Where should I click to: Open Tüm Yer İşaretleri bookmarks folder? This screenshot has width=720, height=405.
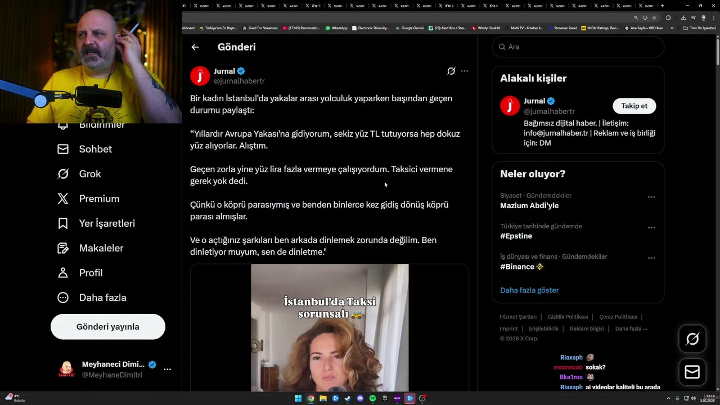(x=699, y=28)
